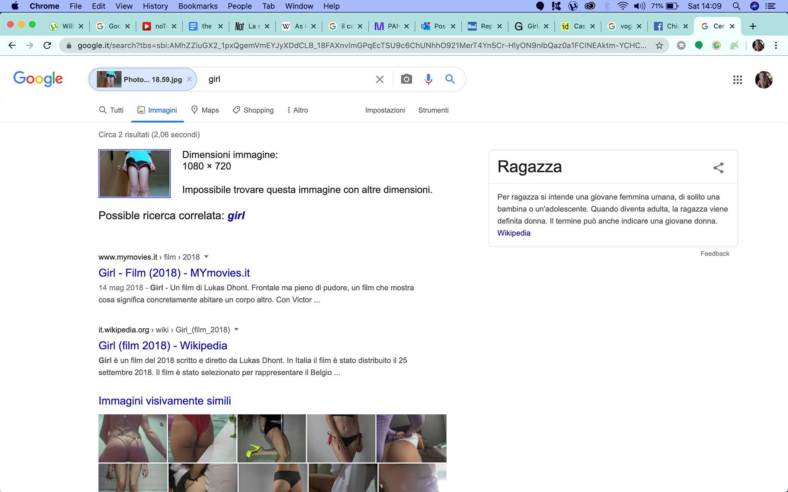Expand options arrow for the it.wikipedia.org result
Screen dimensions: 788x492
[236, 330]
